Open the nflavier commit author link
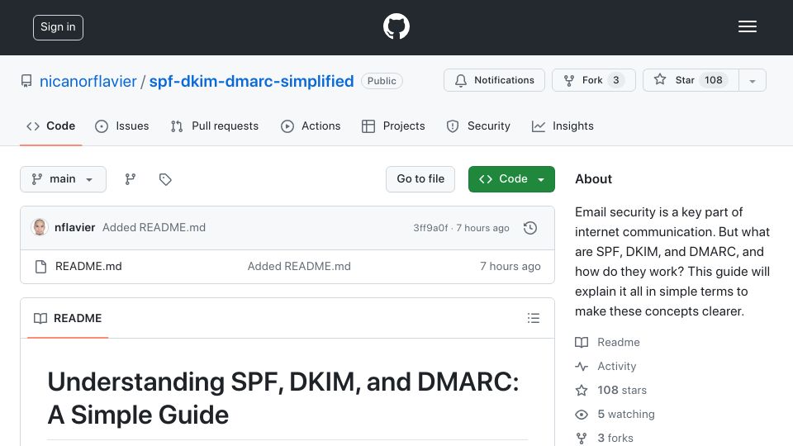793x446 pixels. click(x=75, y=228)
